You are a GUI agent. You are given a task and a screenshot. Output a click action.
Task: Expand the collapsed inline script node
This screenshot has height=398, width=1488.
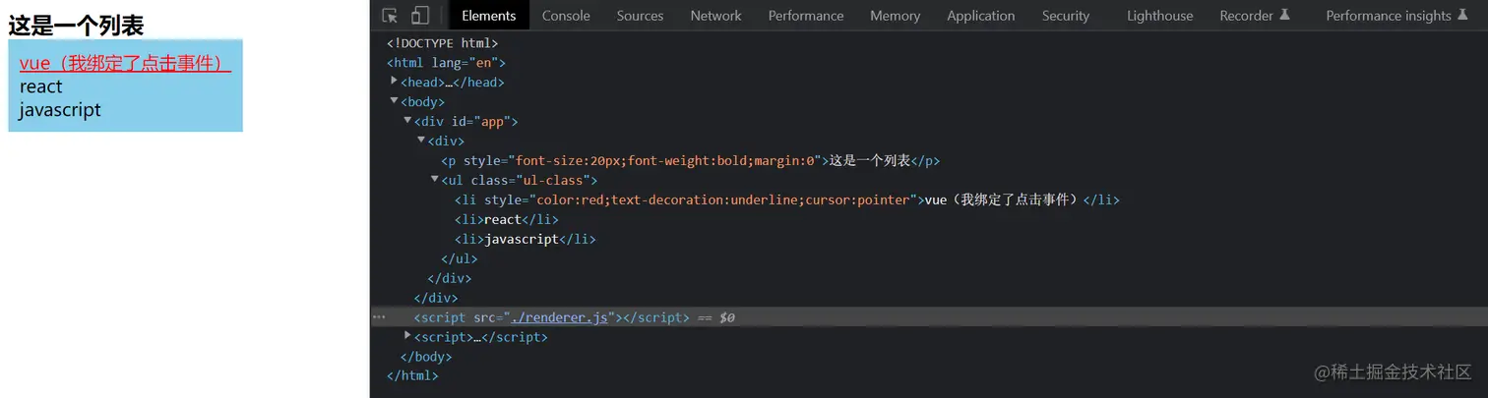(408, 336)
